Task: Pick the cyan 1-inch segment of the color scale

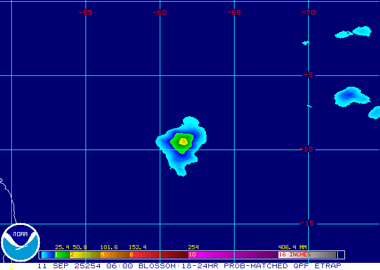Action: tap(47, 255)
